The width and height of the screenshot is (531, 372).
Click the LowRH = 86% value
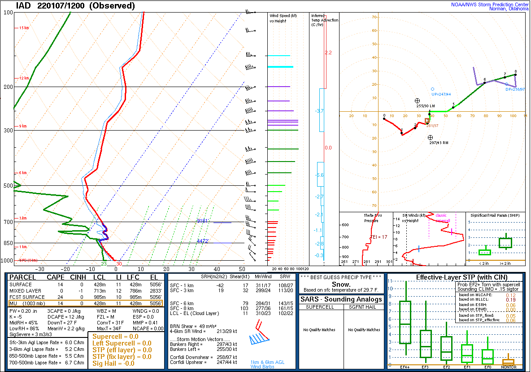coord(24,328)
